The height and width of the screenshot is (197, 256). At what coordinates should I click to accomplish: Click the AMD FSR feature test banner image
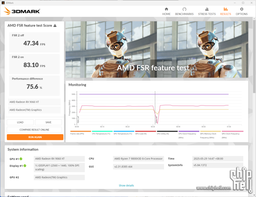pyautogui.click(x=157, y=50)
